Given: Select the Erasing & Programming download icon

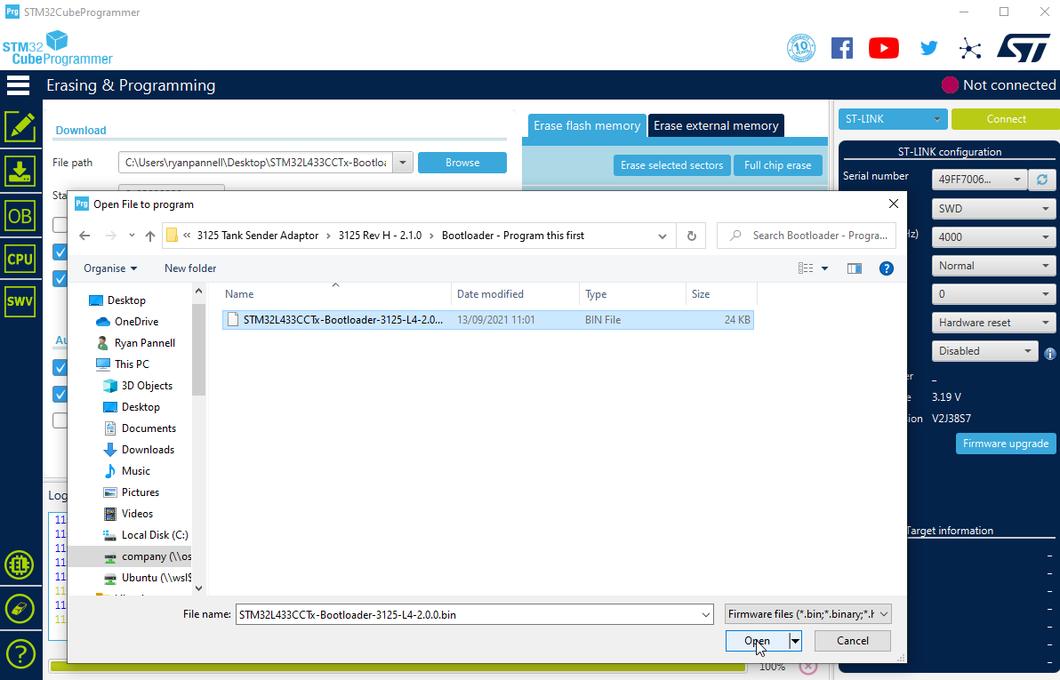Looking at the screenshot, I should click(20, 171).
